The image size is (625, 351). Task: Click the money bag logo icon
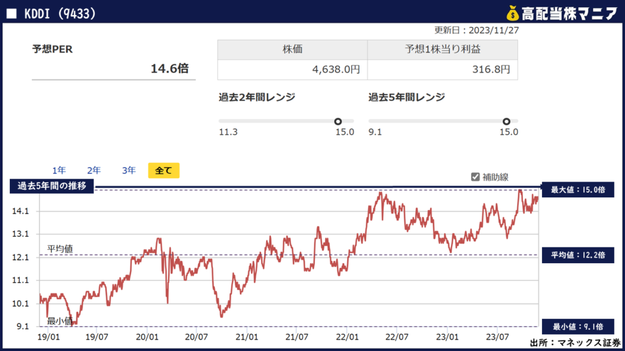513,13
